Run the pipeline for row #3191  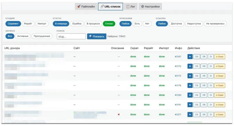[190, 105]
